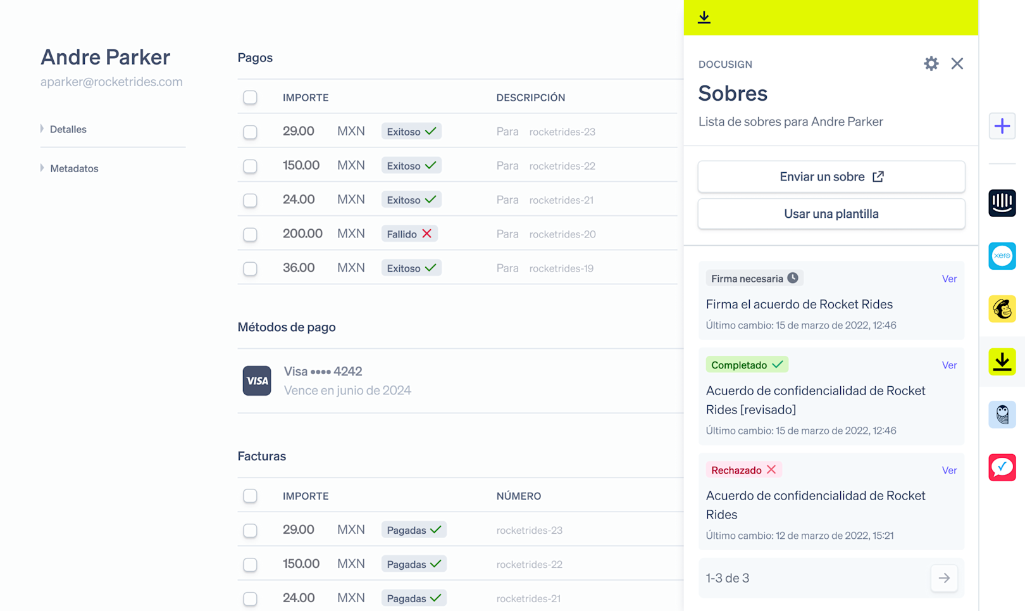This screenshot has height=611, width=1025.
Task: Expand the Metadatos section
Action: pos(70,168)
